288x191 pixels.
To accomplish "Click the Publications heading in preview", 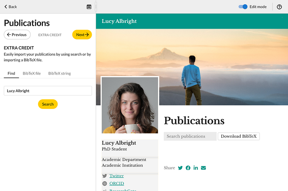I will (x=194, y=121).
